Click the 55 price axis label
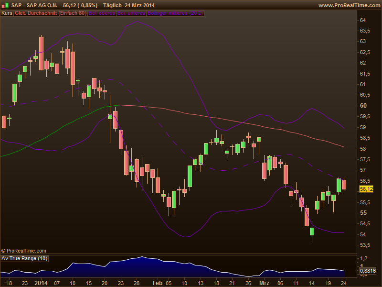 click(363, 213)
